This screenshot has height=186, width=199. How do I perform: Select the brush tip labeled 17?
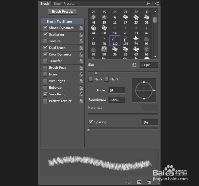coord(125,19)
